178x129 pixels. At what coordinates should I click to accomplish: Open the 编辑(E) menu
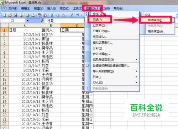click(26, 9)
